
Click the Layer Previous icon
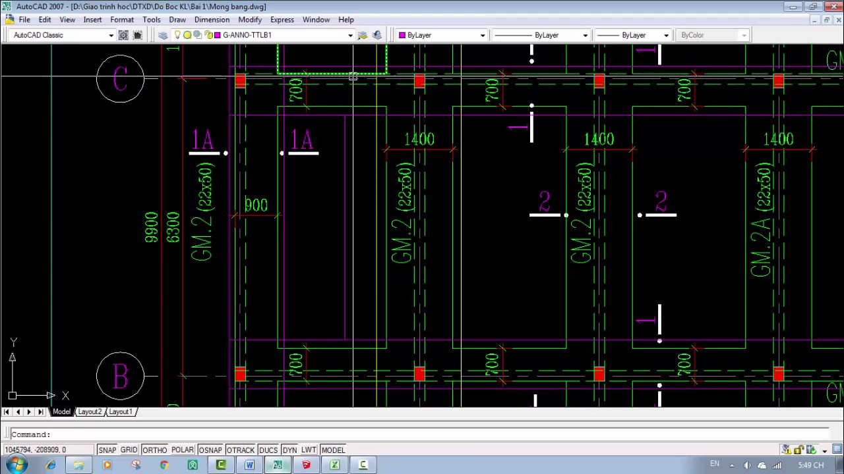377,35
